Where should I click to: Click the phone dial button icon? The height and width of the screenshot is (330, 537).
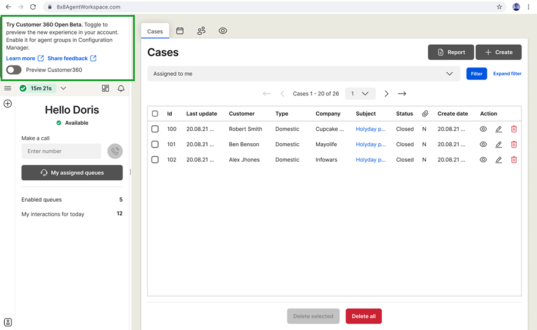coord(115,152)
